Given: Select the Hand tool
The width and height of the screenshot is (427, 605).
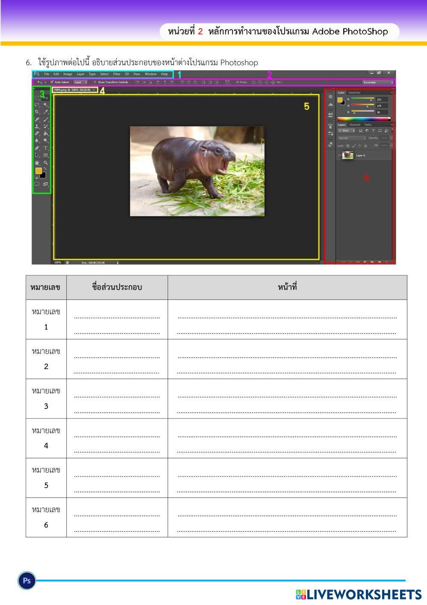Looking at the screenshot, I should [x=37, y=163].
